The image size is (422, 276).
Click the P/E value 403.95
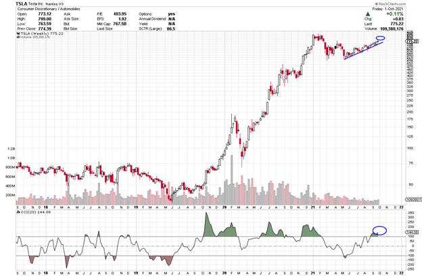point(120,14)
